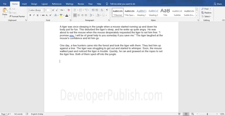
Task: Apply the Heading 1 style
Action: click(141, 13)
